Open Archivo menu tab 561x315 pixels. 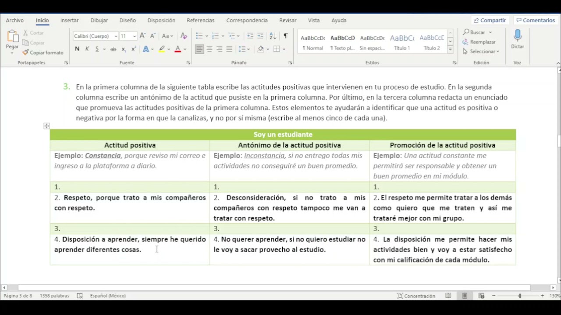[x=15, y=20]
